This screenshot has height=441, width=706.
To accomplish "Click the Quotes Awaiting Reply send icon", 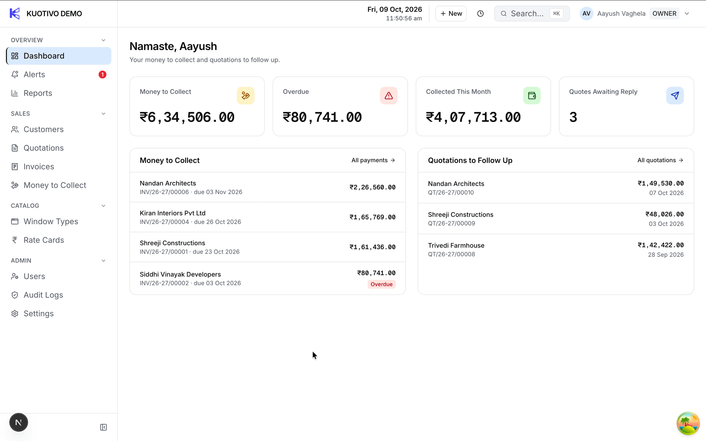I will [x=675, y=96].
